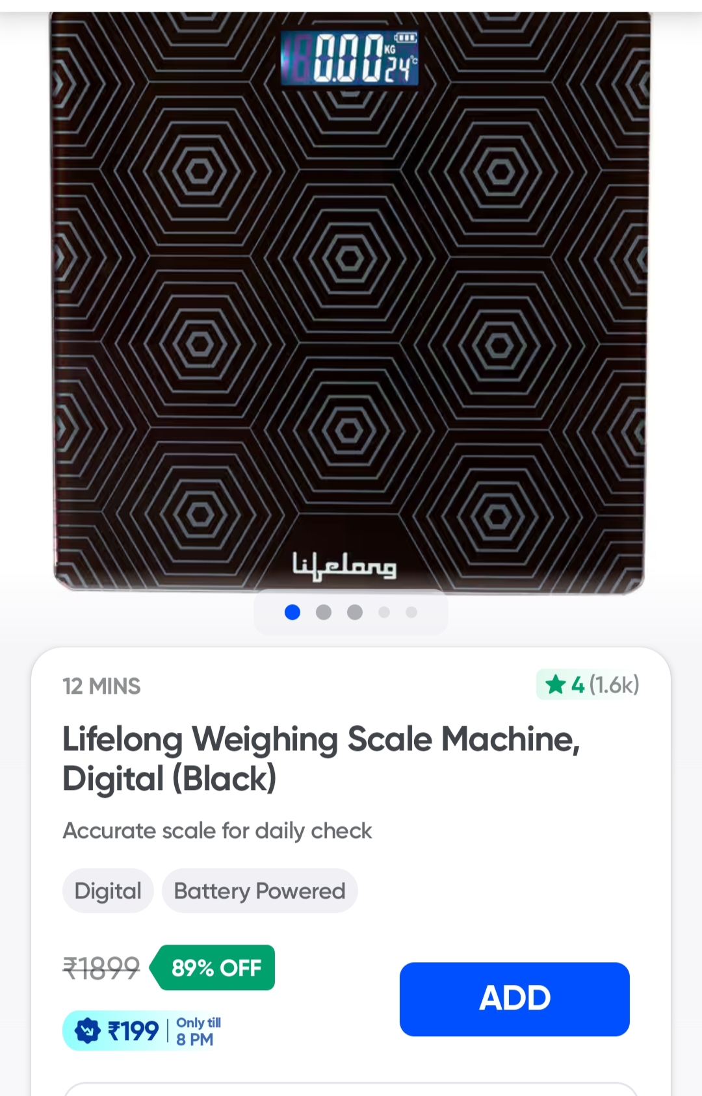Select the fourth small carousel dot
702x1096 pixels.
pyautogui.click(x=384, y=612)
